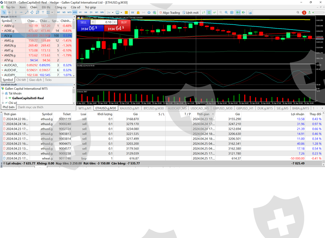This screenshot has height=238, width=325.
Task: Click the red buy price 3134 64
Action: pyautogui.click(x=117, y=28)
